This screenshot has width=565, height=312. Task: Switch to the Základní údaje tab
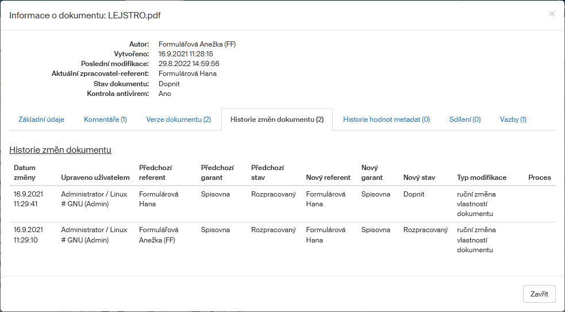41,120
